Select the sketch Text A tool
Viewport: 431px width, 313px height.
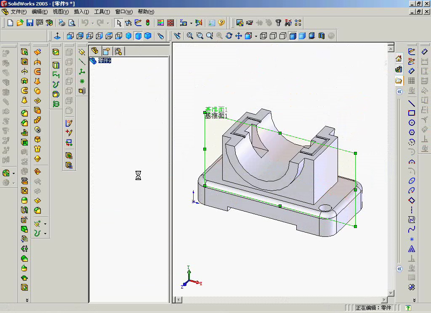click(412, 249)
